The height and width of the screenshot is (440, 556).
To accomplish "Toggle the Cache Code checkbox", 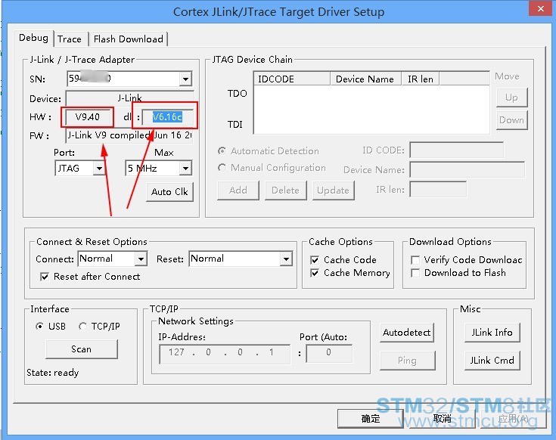I will (315, 260).
